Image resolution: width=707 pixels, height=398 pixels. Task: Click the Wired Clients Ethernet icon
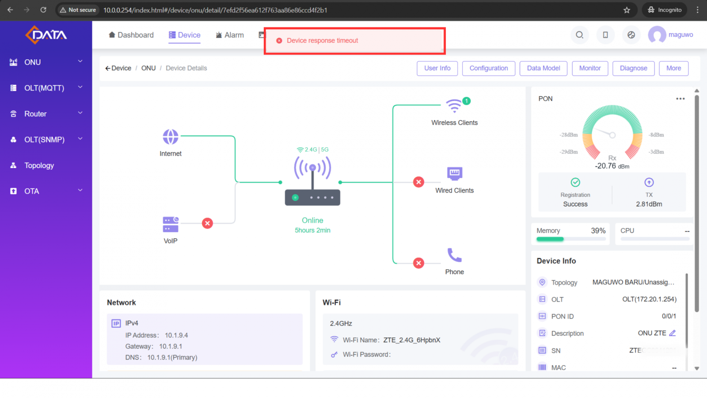[x=455, y=173]
